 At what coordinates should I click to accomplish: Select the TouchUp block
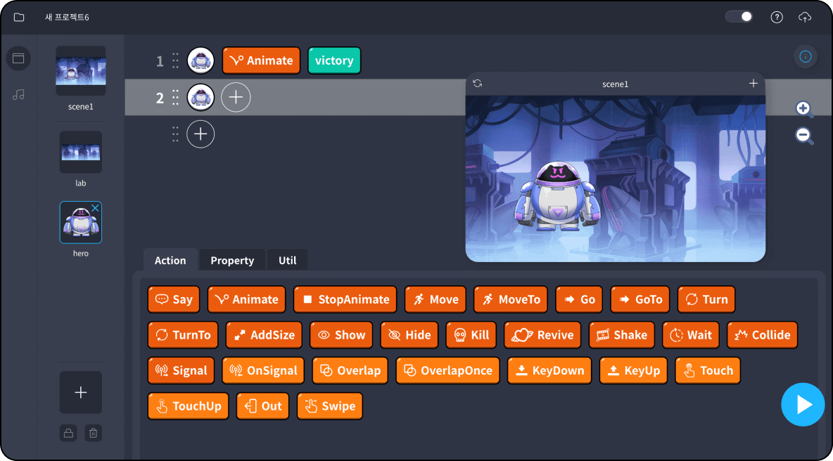click(x=188, y=406)
